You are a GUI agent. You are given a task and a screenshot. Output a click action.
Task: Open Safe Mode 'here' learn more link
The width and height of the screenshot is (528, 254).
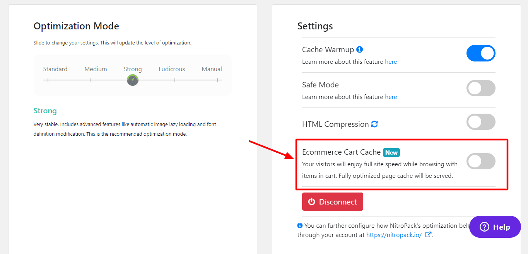[x=391, y=97]
